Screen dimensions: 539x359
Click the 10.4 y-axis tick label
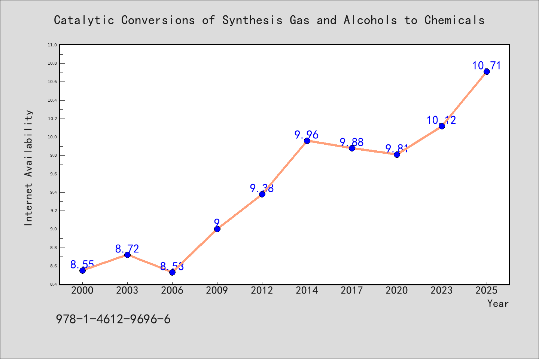pos(52,100)
